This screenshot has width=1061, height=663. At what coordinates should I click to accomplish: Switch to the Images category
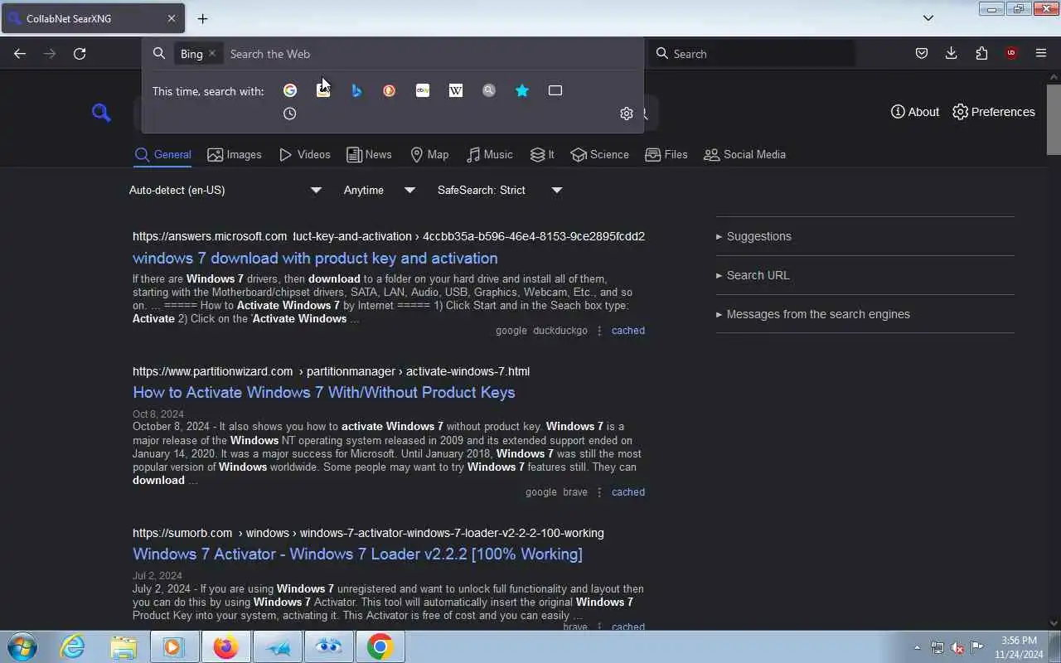point(235,155)
